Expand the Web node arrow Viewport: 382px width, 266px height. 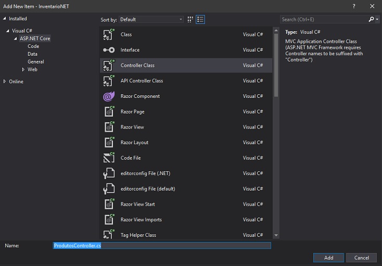pyautogui.click(x=23, y=69)
